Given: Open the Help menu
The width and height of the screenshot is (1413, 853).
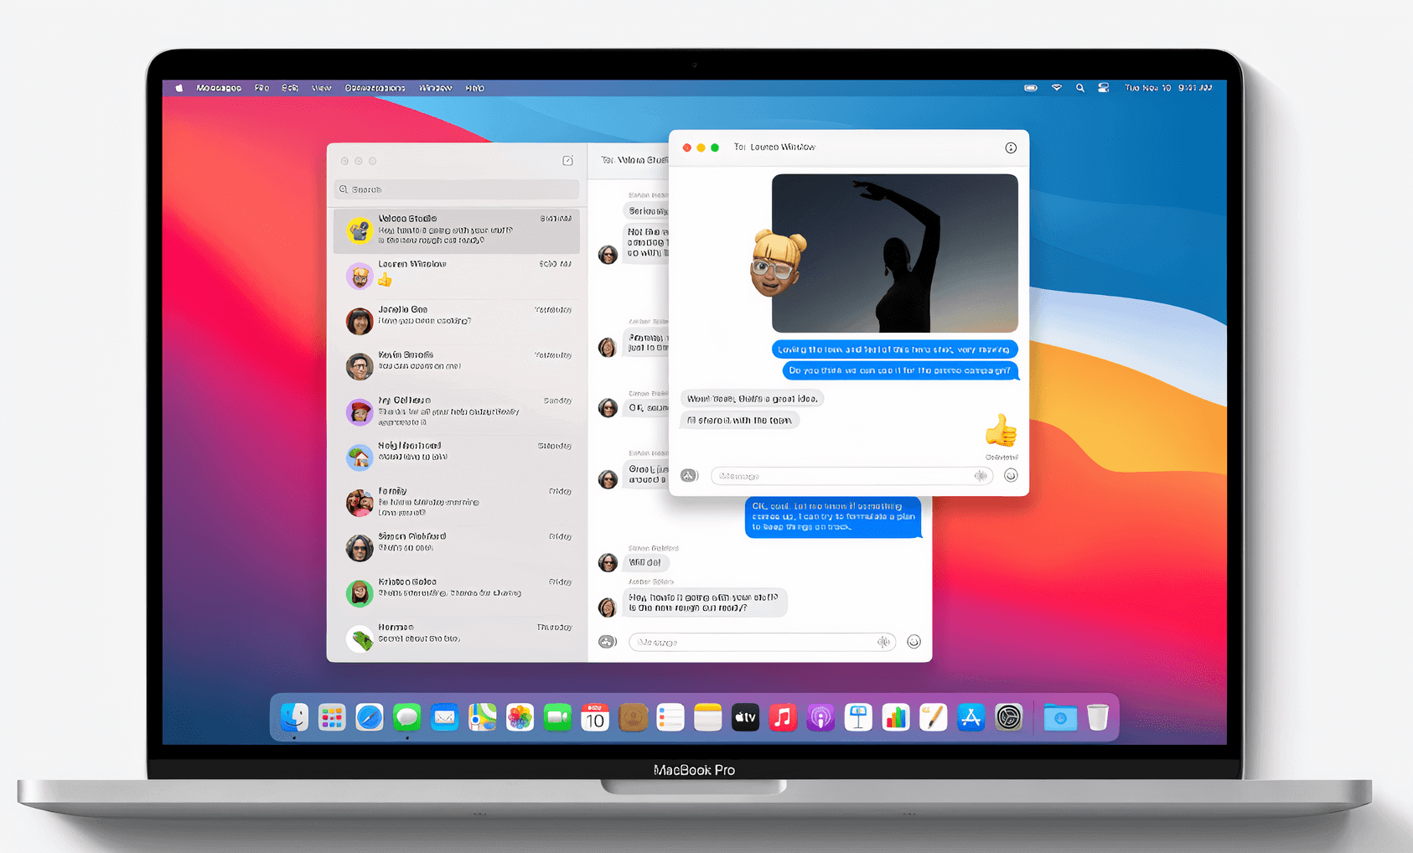Looking at the screenshot, I should pyautogui.click(x=475, y=88).
